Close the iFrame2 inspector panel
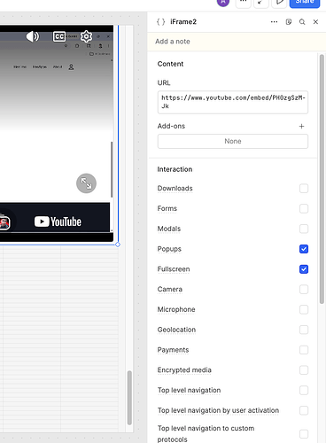 pos(315,22)
